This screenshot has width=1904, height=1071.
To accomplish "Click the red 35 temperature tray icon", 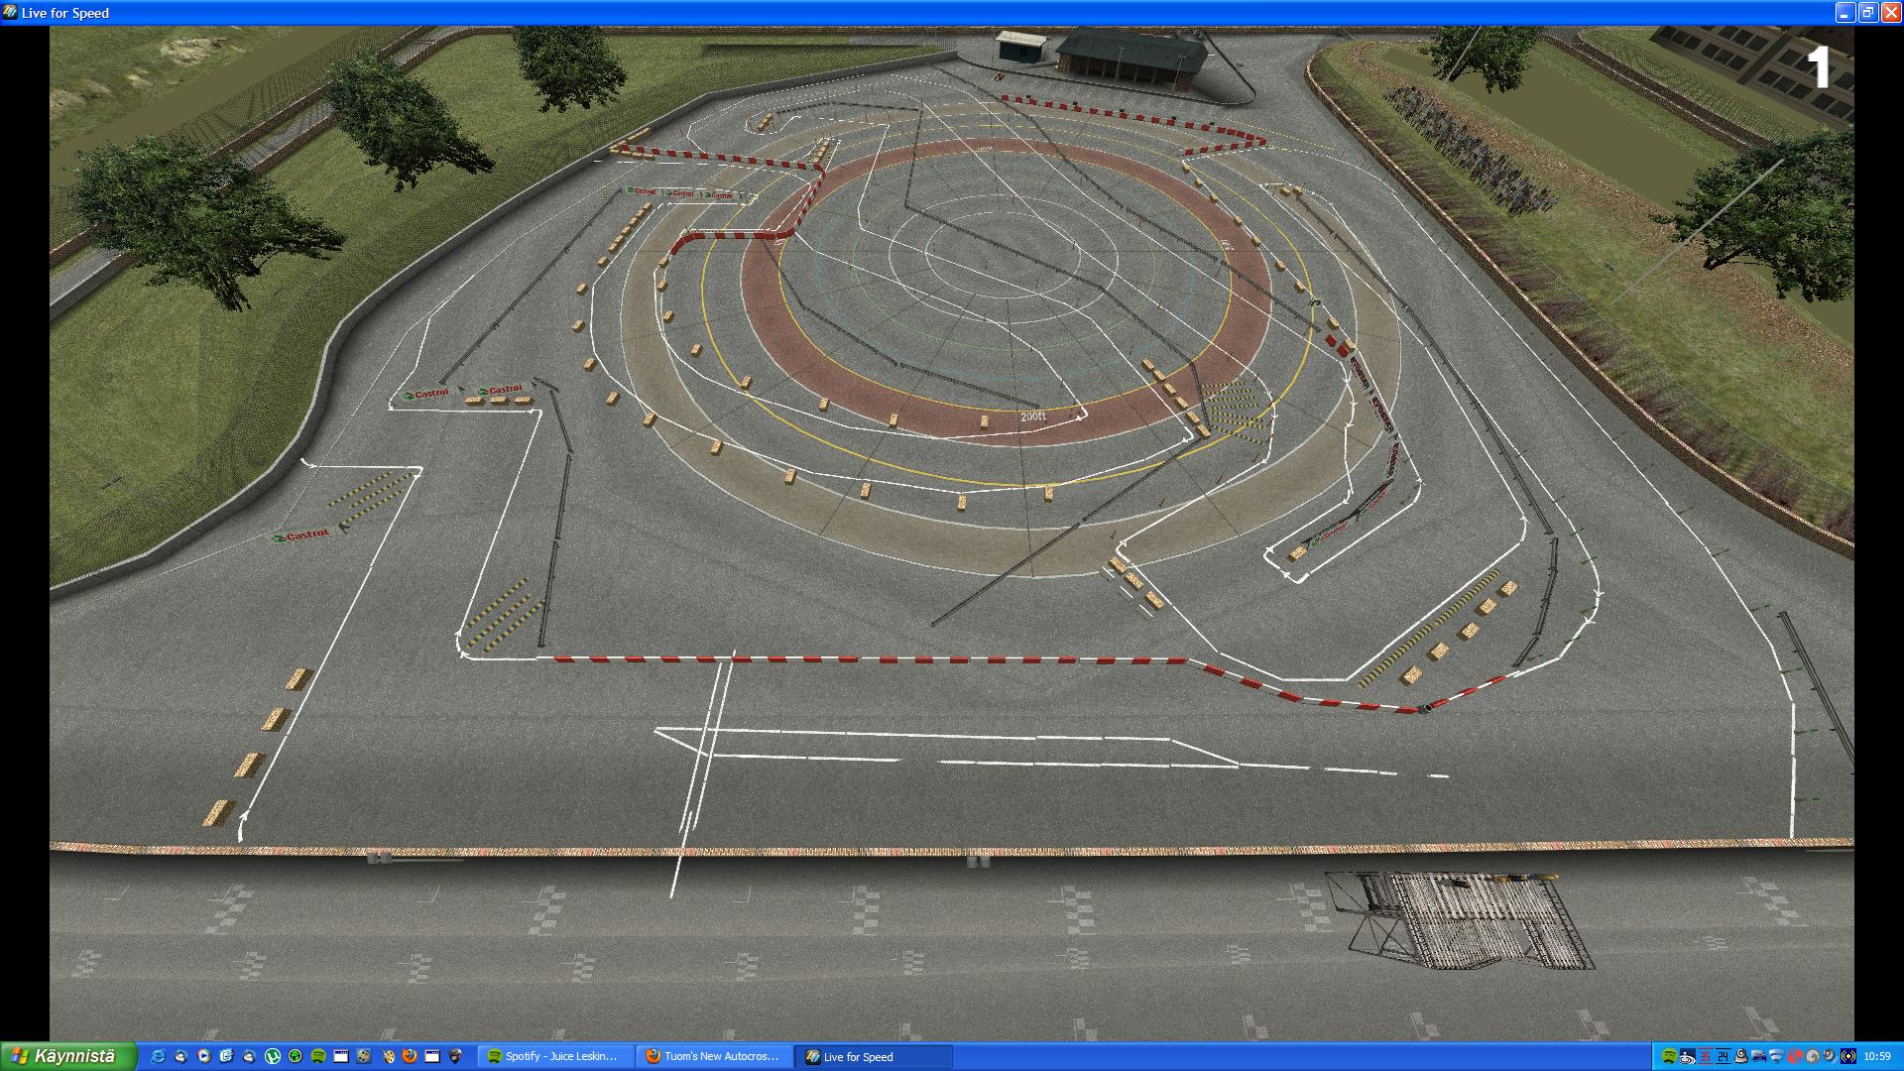I will [1706, 1056].
